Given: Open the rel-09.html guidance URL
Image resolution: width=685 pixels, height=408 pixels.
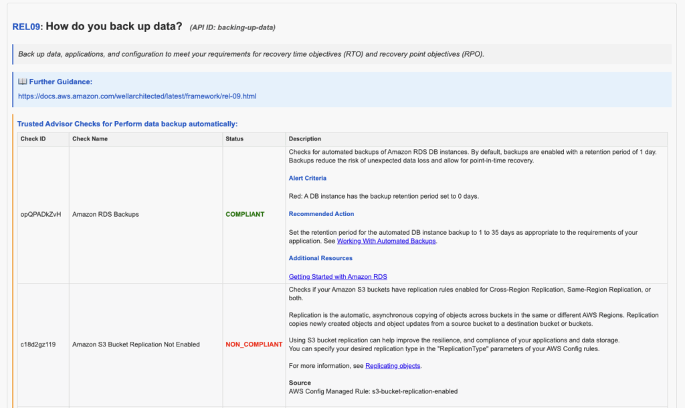Looking at the screenshot, I should [x=137, y=96].
